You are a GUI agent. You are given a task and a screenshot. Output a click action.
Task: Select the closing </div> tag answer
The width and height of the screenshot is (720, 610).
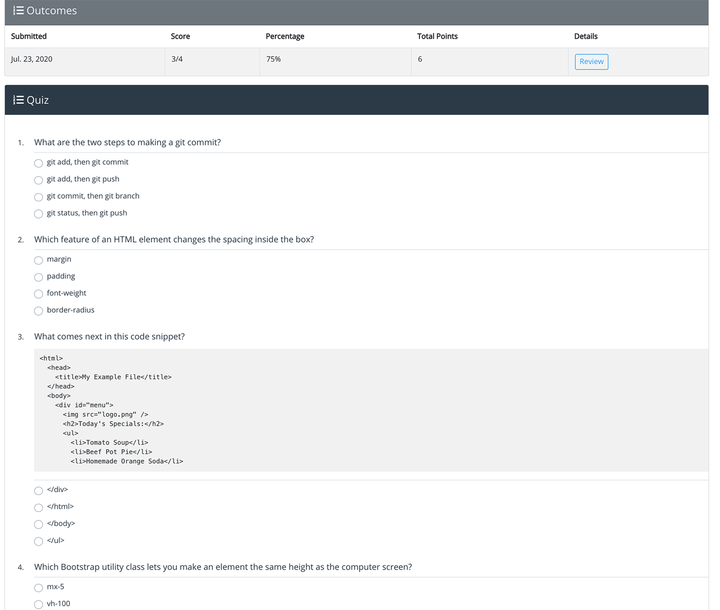[x=38, y=491]
